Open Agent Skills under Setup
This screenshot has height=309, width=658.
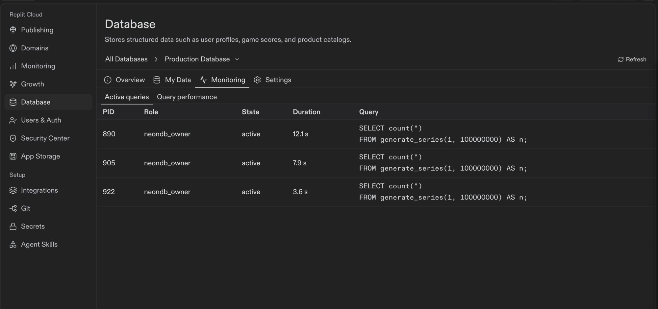coord(48,245)
